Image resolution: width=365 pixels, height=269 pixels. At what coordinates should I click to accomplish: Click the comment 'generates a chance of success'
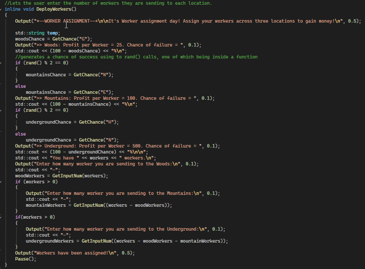point(136,57)
